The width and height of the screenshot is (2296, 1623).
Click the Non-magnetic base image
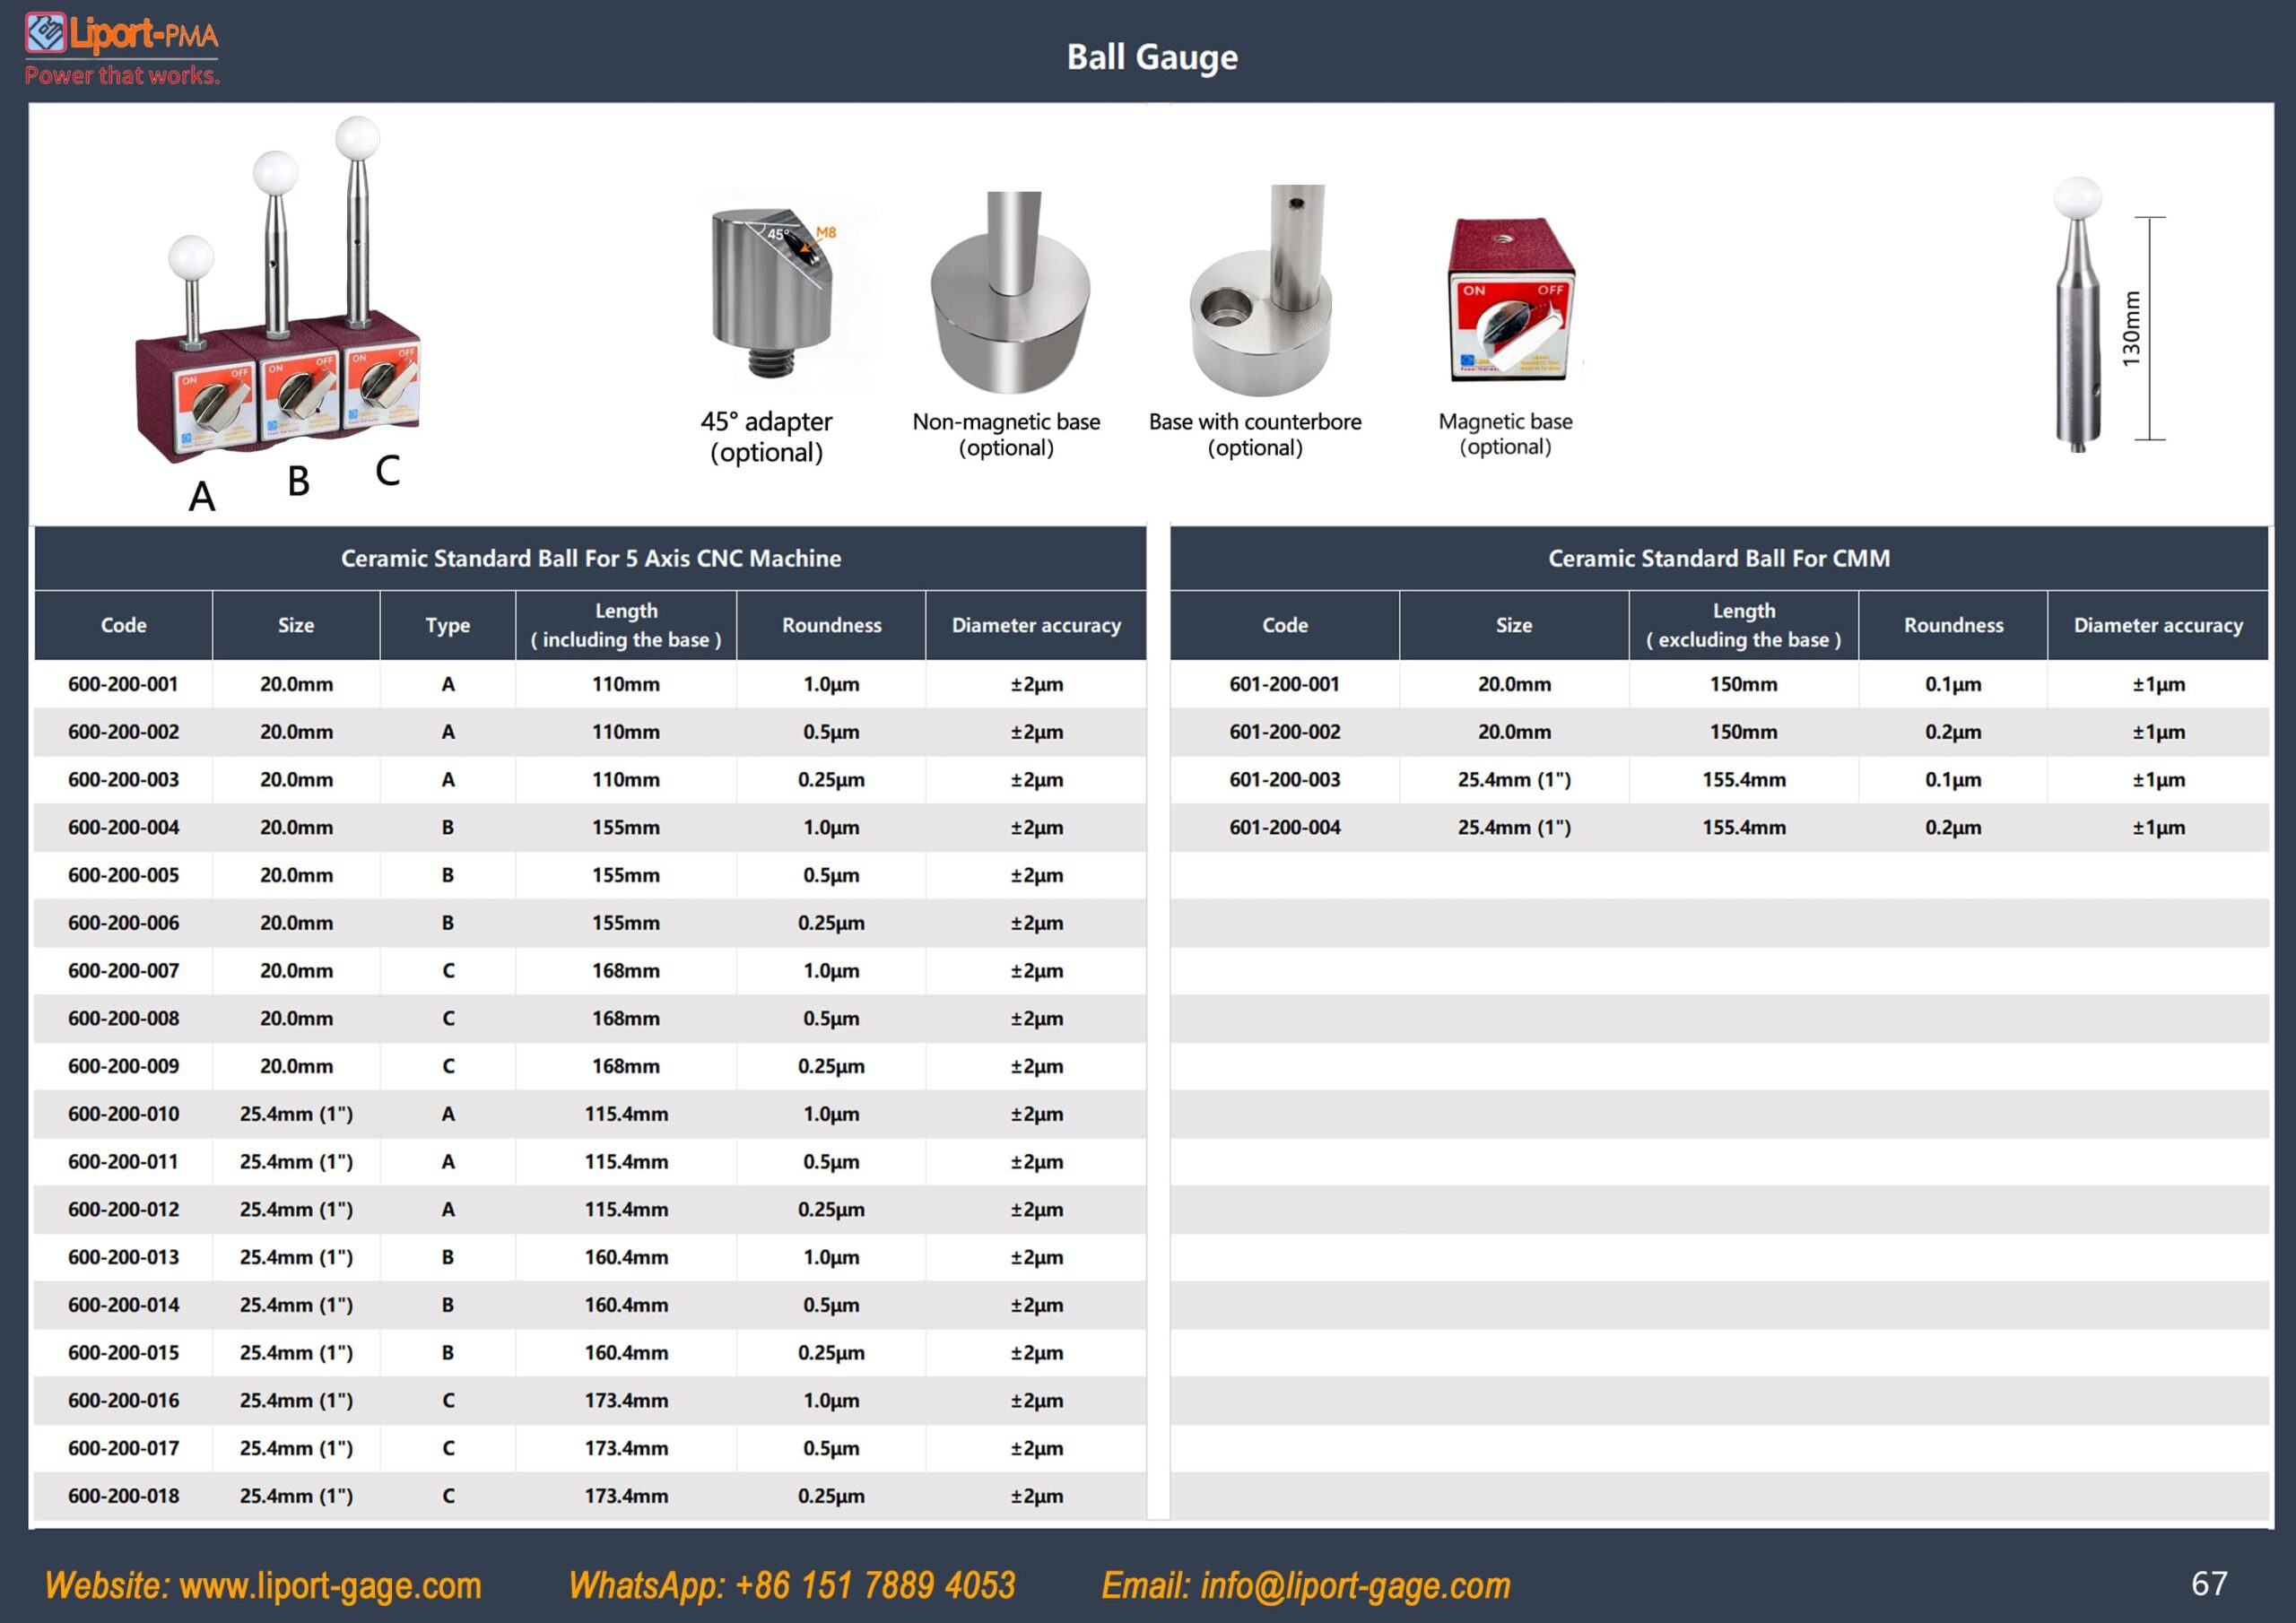[1010, 292]
